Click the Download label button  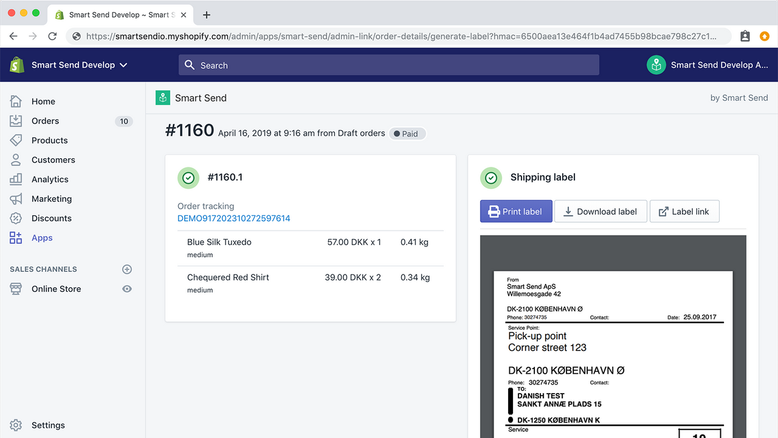click(601, 212)
